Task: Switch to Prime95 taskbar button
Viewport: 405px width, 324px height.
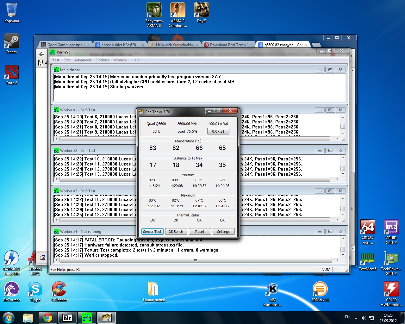Action: (x=87, y=318)
